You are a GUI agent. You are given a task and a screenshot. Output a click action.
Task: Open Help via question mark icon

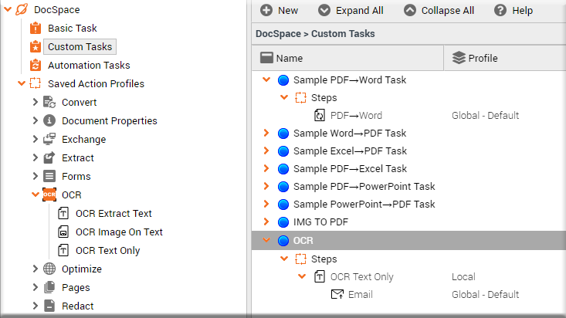[x=500, y=11]
